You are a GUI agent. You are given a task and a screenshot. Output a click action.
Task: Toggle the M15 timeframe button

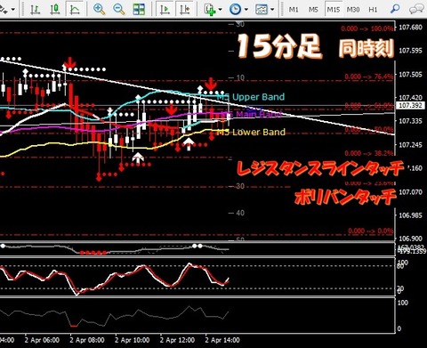334,10
